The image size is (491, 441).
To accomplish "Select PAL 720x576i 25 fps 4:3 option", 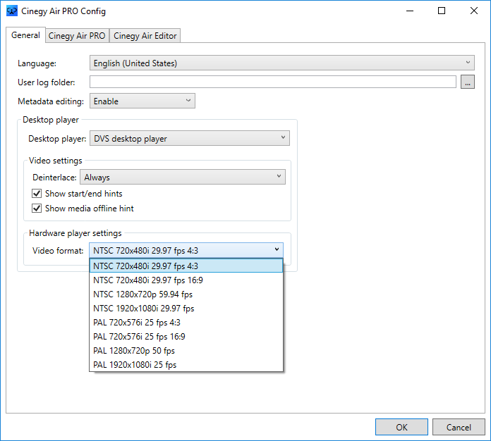I will click(x=186, y=322).
